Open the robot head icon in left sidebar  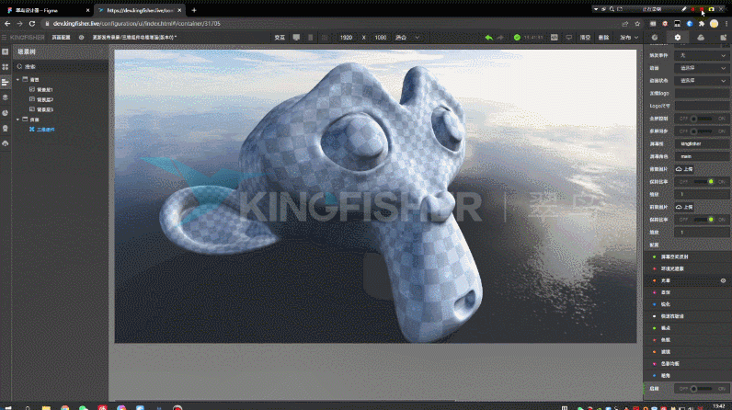(6, 129)
